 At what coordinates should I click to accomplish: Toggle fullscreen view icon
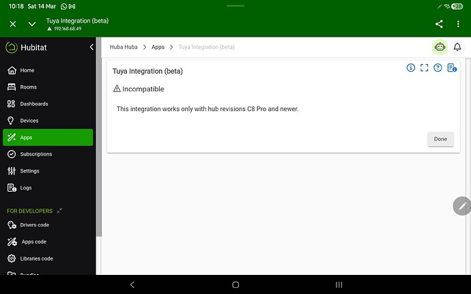(424, 68)
